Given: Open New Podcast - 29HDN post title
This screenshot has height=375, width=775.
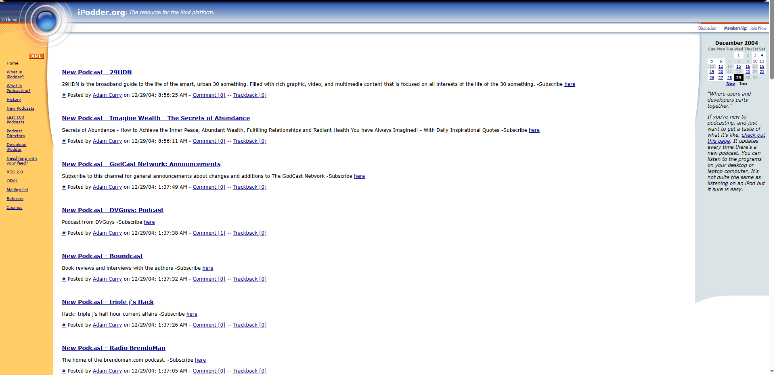Looking at the screenshot, I should pos(96,72).
